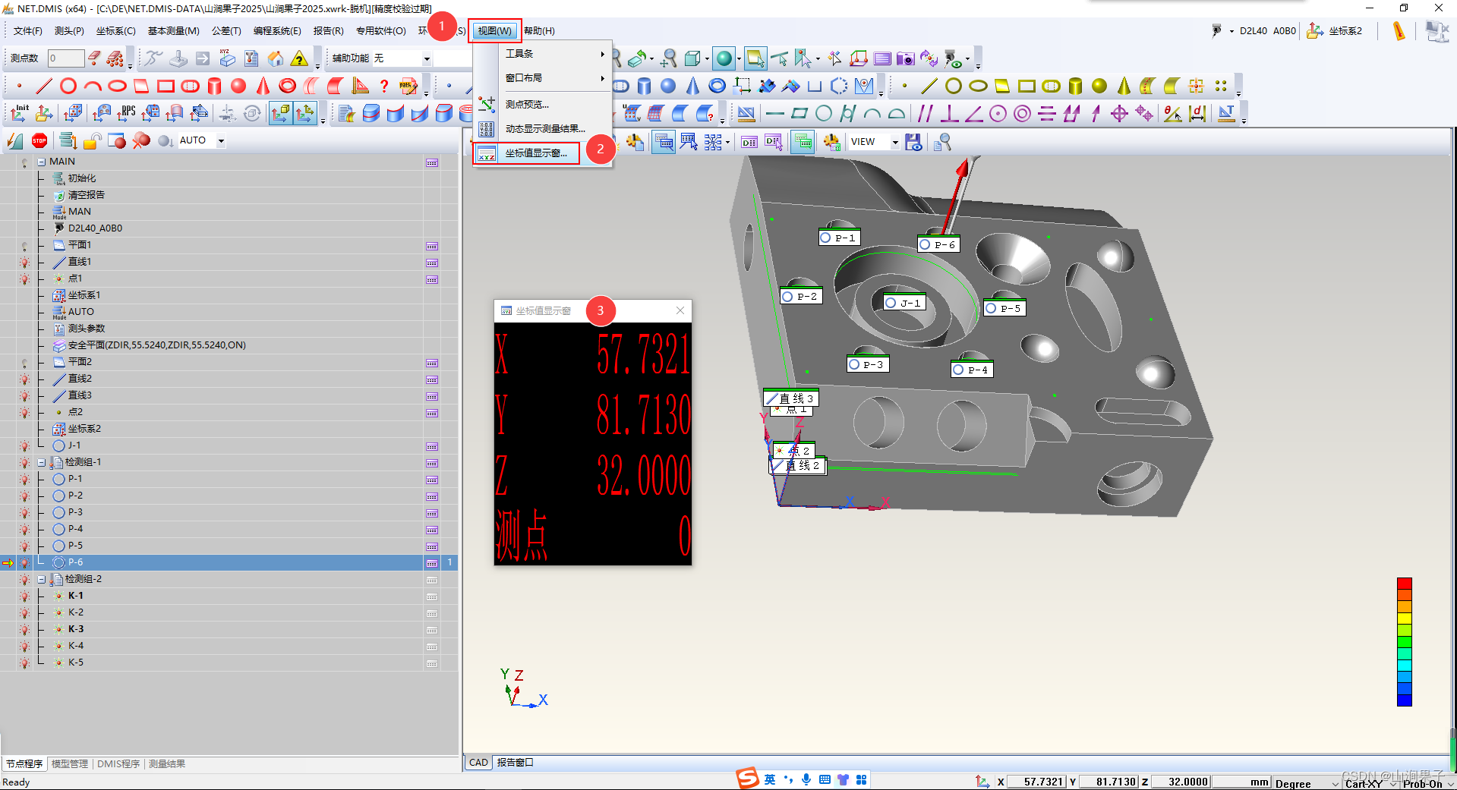The image size is (1457, 790).
Task: Toggle the light bulb for J-1
Action: click(x=24, y=446)
